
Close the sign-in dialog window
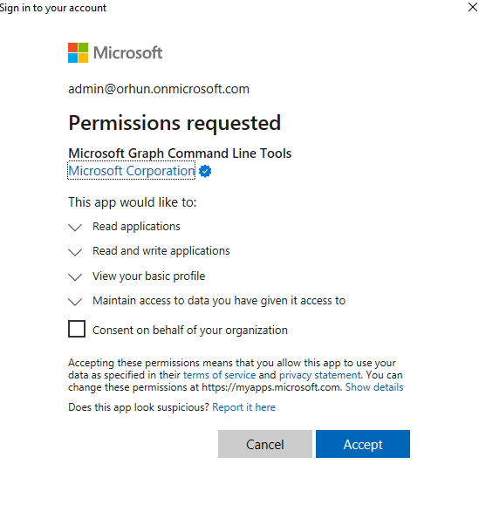pyautogui.click(x=473, y=7)
